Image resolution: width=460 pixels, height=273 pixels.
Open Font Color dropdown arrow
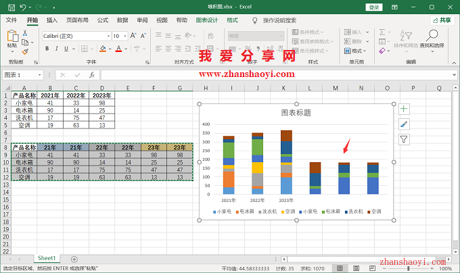126,49
